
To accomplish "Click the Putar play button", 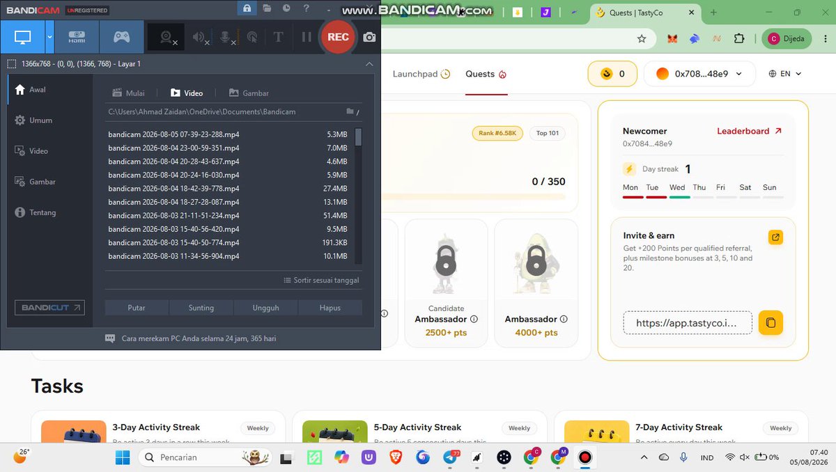I will (x=137, y=308).
